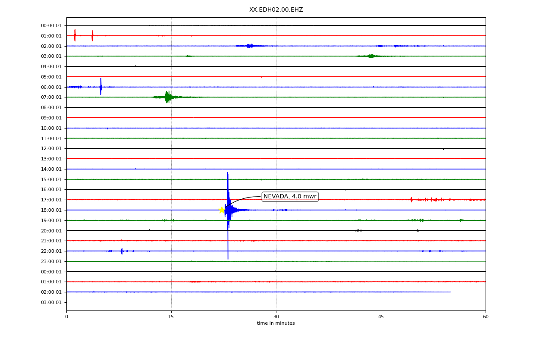Click the 30 tick label on the x-axis
Image resolution: width=552 pixels, height=345 pixels.
point(276,317)
